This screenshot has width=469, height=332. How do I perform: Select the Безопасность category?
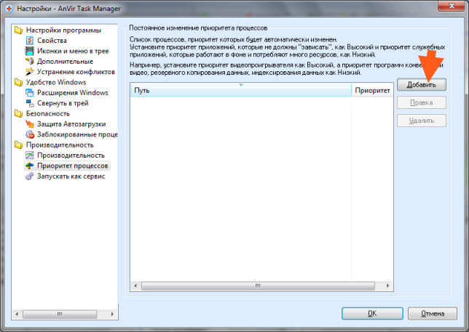click(x=48, y=113)
